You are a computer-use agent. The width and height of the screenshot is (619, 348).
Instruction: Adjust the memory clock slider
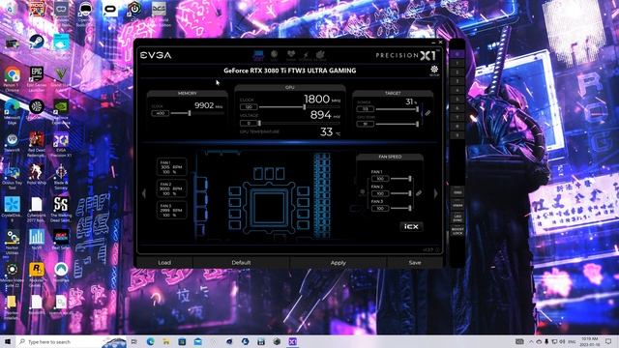pos(197,113)
